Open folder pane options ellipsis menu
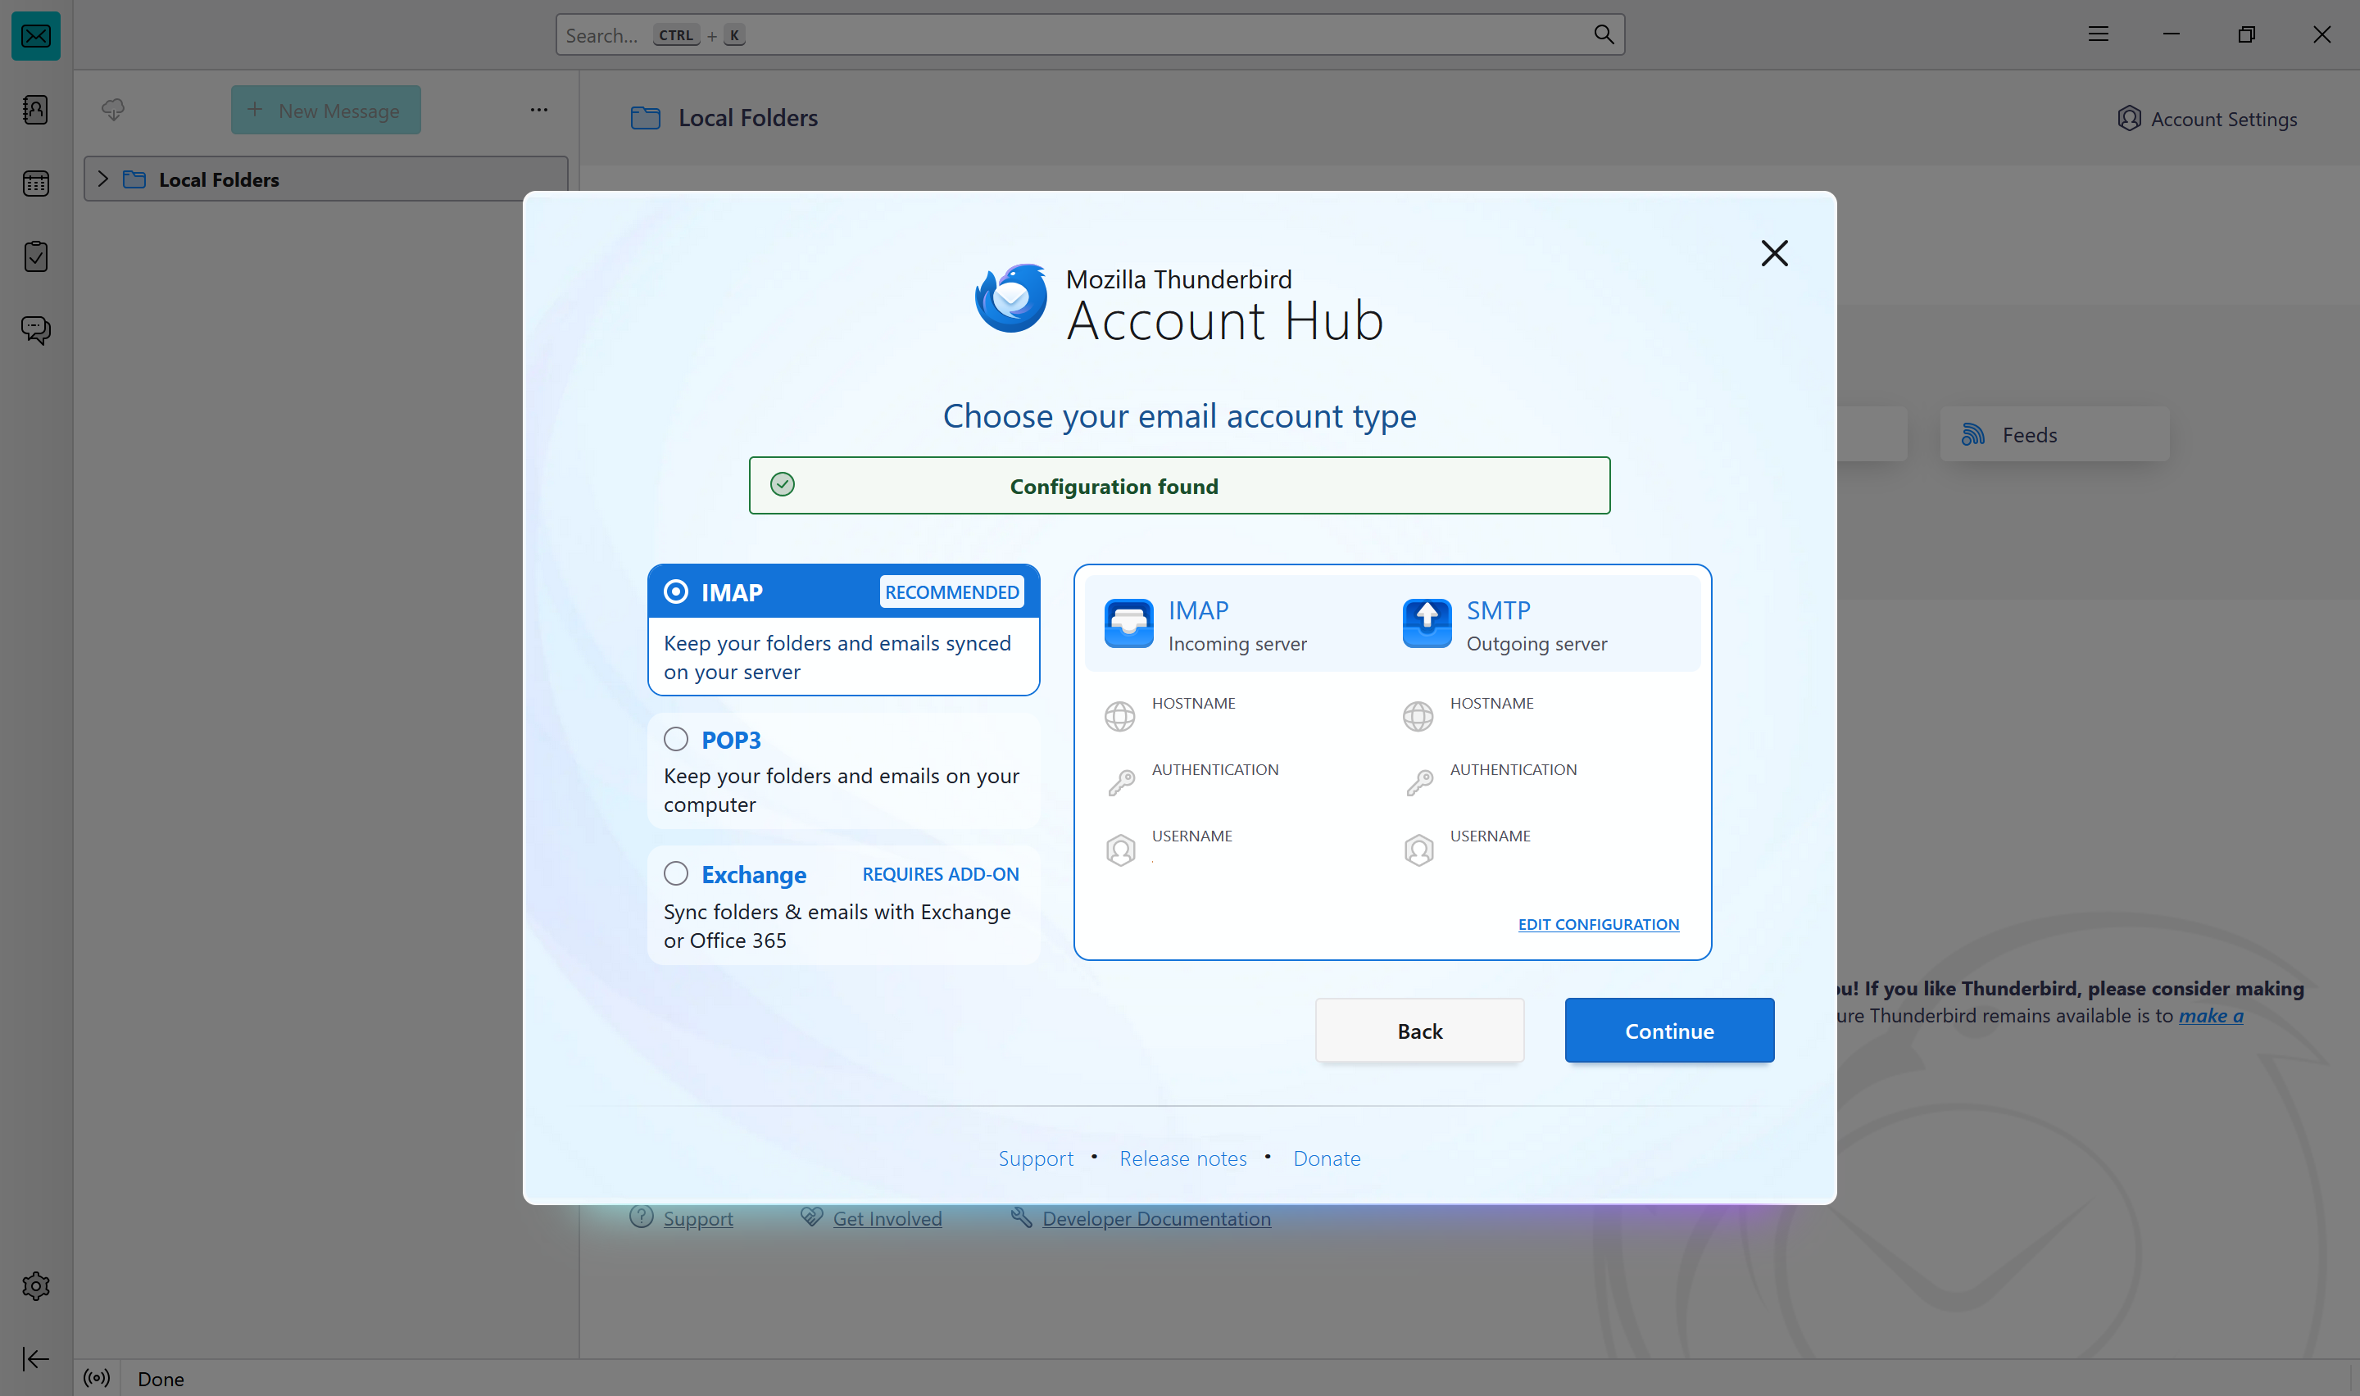Viewport: 2360px width, 1396px height. point(539,110)
